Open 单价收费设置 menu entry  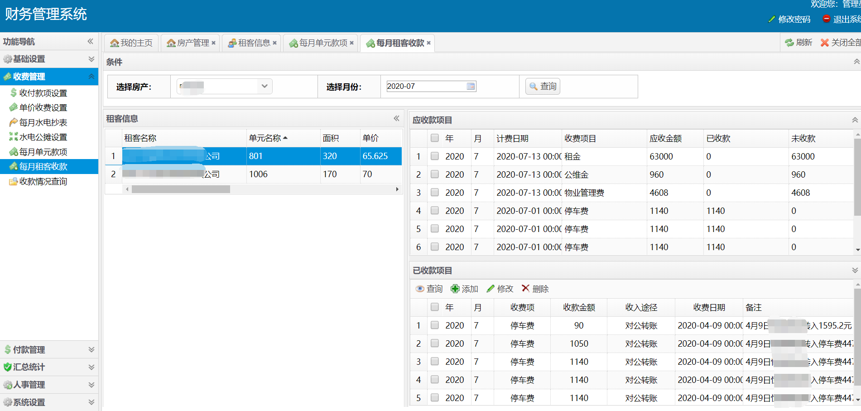(x=38, y=107)
